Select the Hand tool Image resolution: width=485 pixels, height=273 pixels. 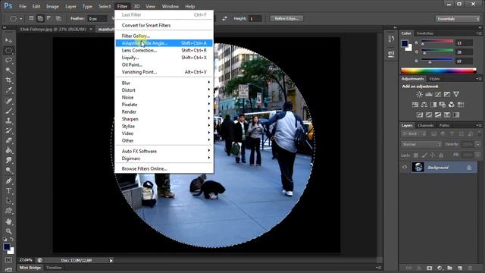(8, 221)
